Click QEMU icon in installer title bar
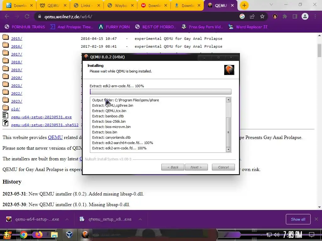This screenshot has height=241, width=322. click(86, 57)
